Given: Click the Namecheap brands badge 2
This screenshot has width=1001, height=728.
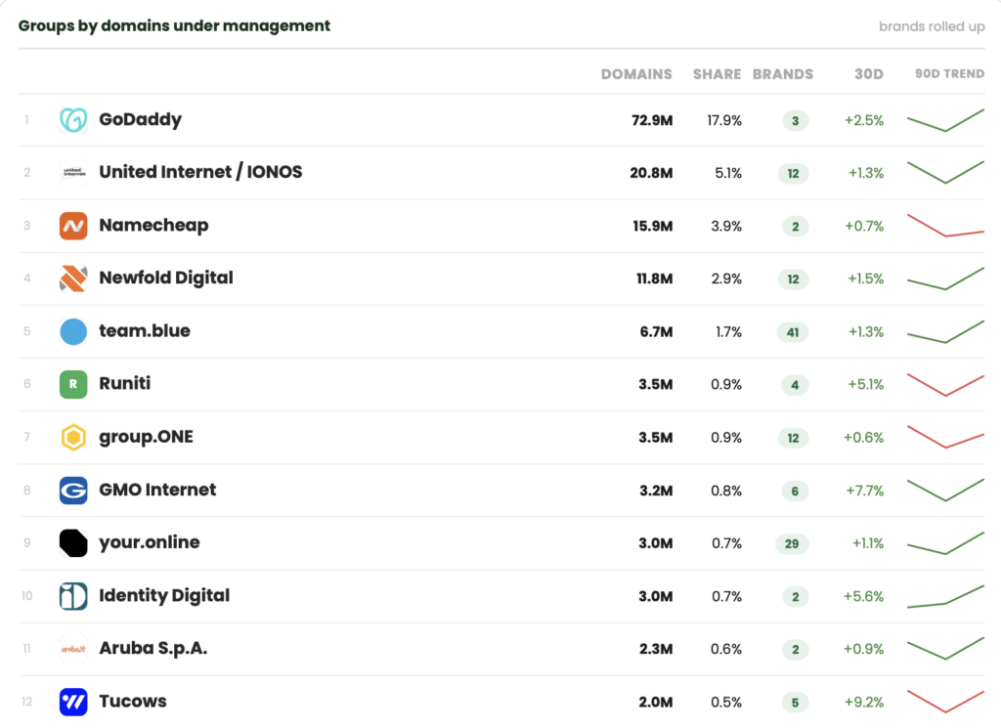Looking at the screenshot, I should pyautogui.click(x=795, y=227).
